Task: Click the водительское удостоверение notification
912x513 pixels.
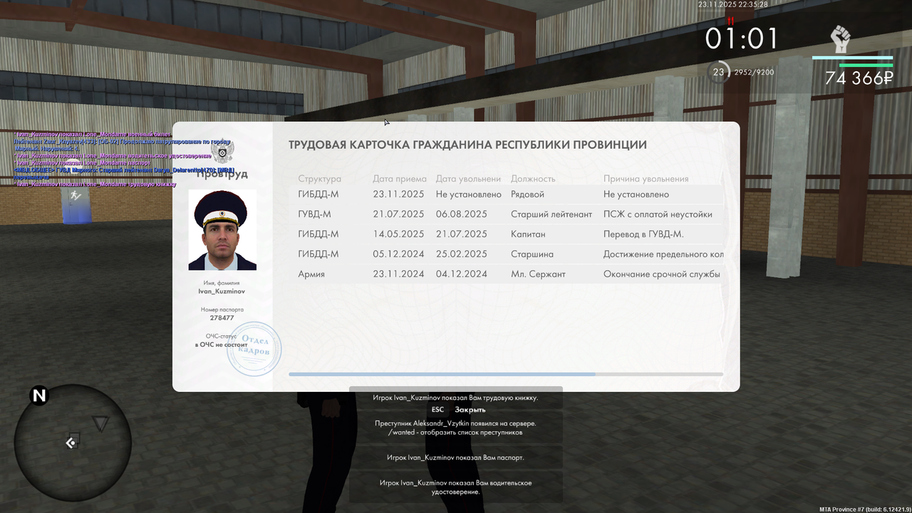Action: point(456,487)
